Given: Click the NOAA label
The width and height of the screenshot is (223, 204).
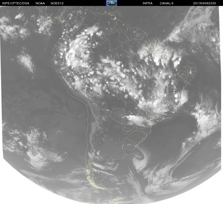Looking at the screenshot, I should pyautogui.click(x=40, y=3).
